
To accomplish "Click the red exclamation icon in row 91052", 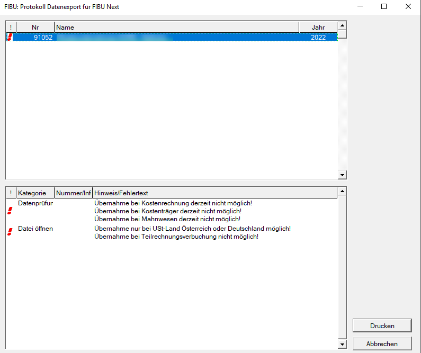I will pos(9,37).
